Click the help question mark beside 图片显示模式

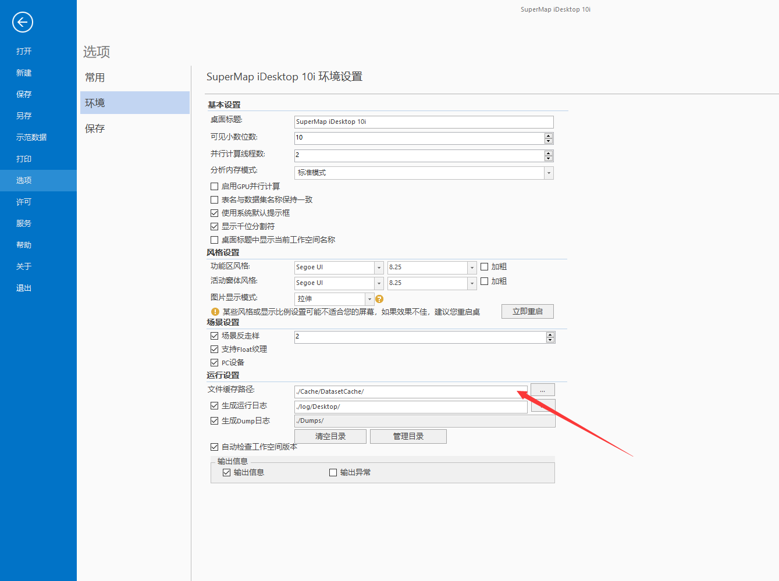379,299
